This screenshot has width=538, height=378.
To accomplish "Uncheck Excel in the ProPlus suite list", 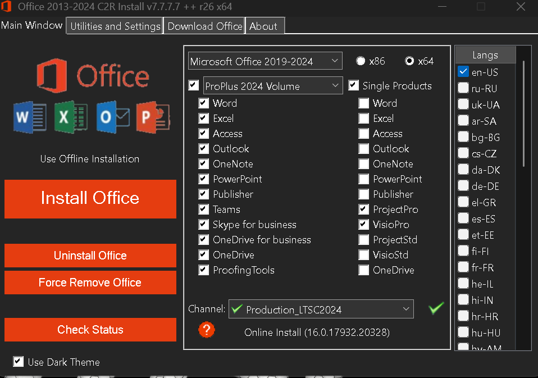I will point(203,119).
